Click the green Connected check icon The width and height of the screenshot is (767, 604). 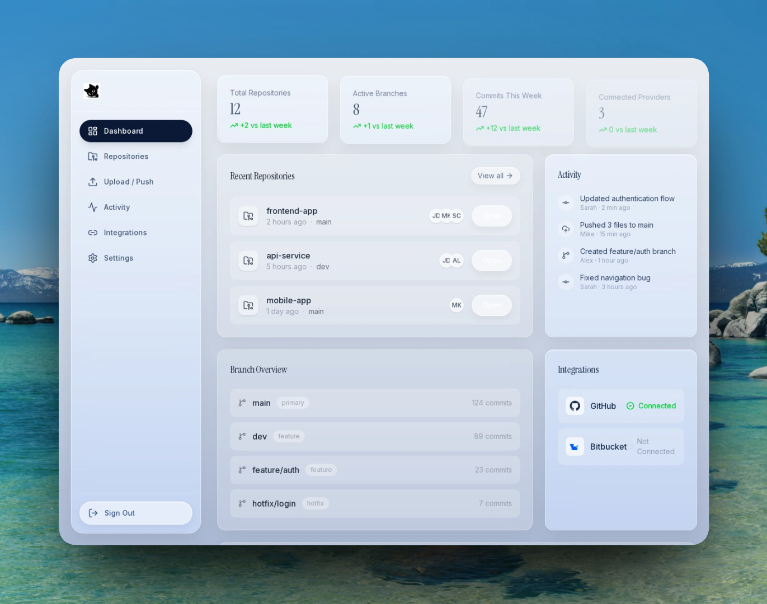click(630, 406)
